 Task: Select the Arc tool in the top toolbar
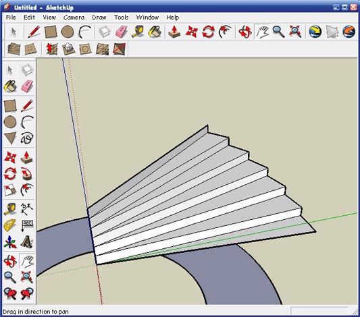pyautogui.click(x=84, y=32)
